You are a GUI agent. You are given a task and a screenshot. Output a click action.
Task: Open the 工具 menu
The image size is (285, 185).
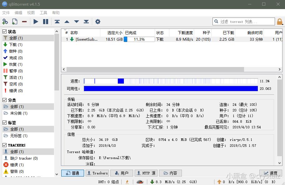pyautogui.click(x=43, y=13)
